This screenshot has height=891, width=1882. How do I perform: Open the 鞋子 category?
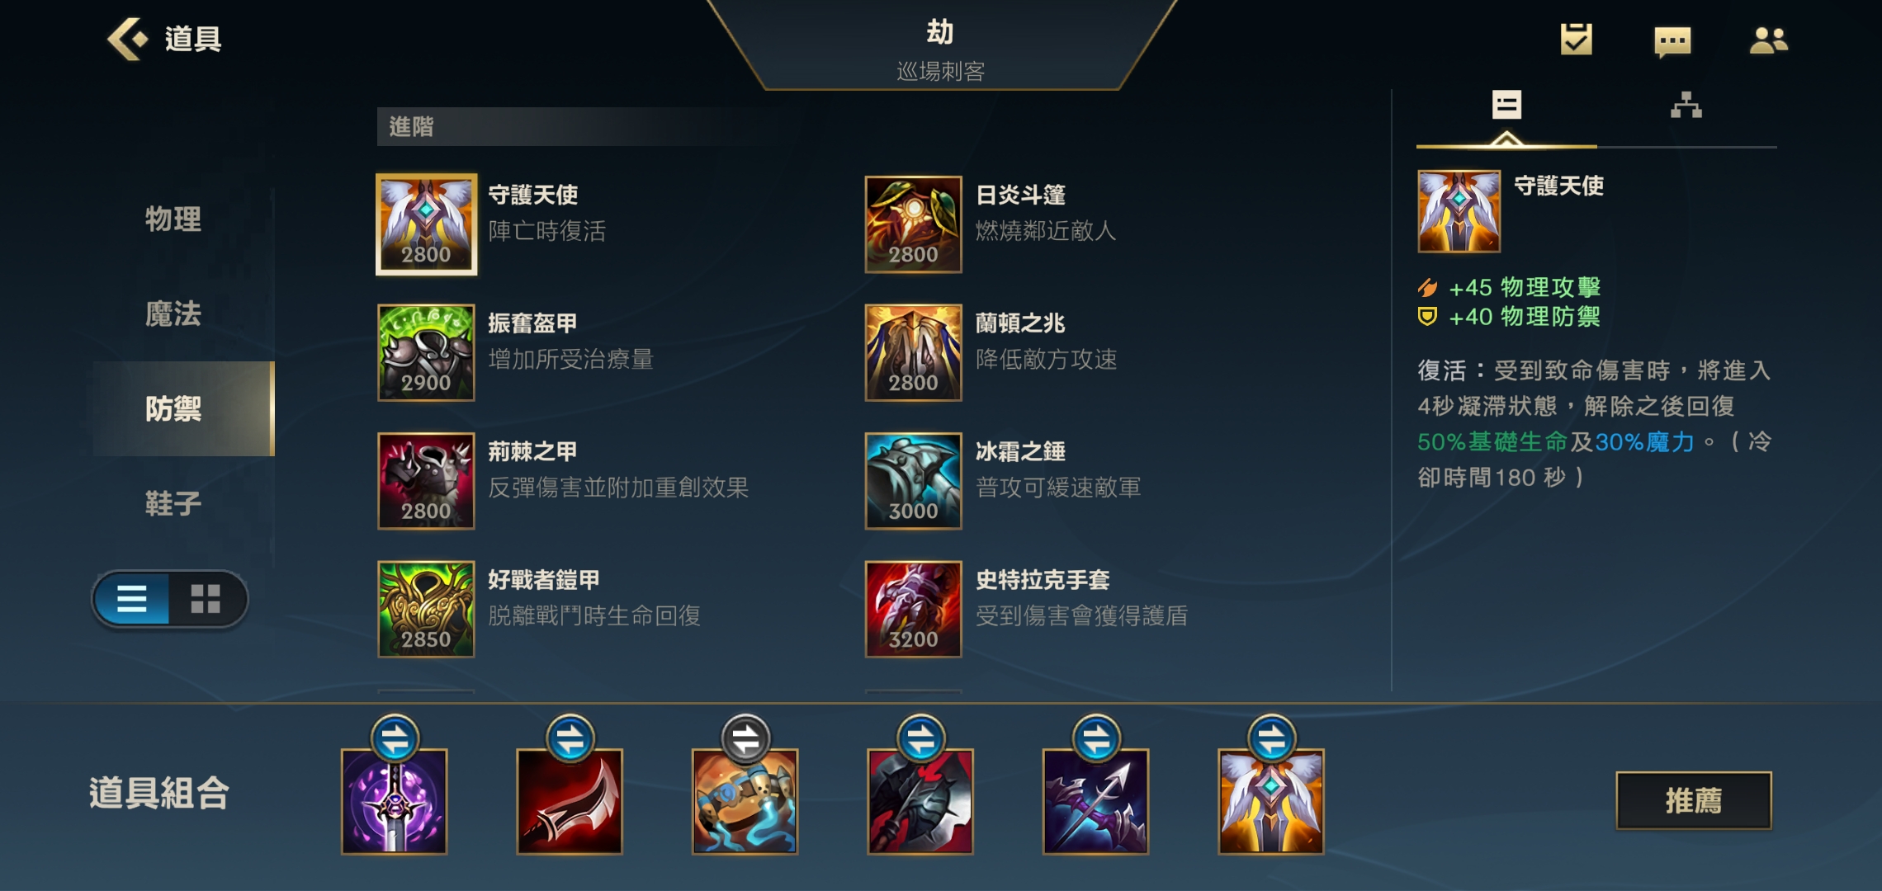coord(173,503)
